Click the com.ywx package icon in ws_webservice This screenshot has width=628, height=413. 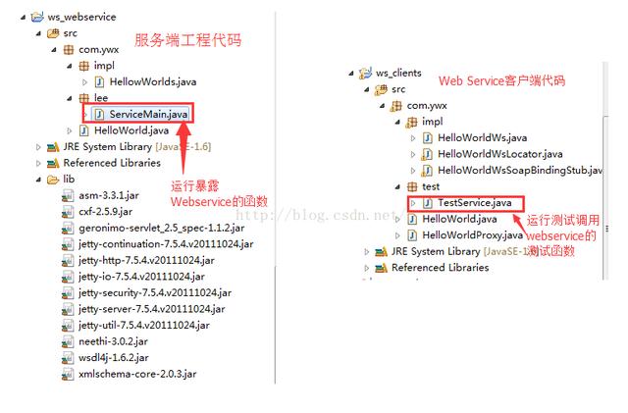pos(69,50)
